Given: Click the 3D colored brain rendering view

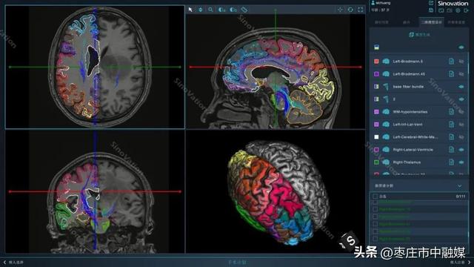Looking at the screenshot, I should [276, 191].
